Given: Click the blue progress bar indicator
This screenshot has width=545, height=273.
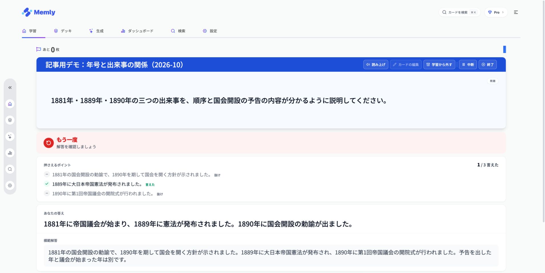Looking at the screenshot, I should tap(505, 49).
